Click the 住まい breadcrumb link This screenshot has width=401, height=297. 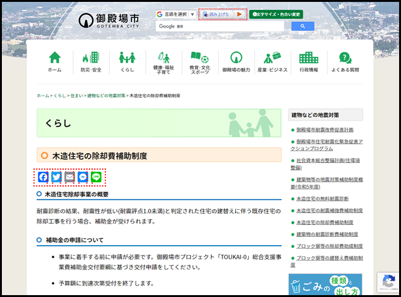tap(76, 96)
